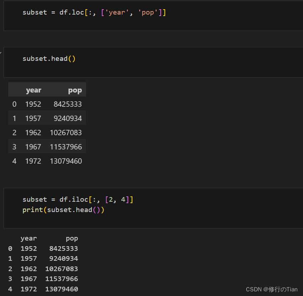The image size is (303, 296).
Task: Click the year value 1962 in the table
Action: tap(33, 132)
